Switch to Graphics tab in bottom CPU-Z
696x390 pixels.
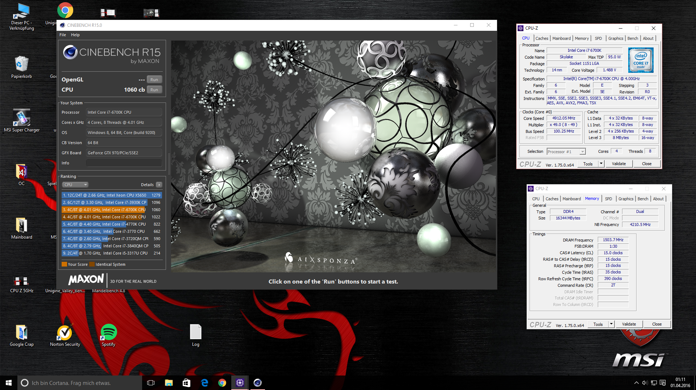pos(626,199)
